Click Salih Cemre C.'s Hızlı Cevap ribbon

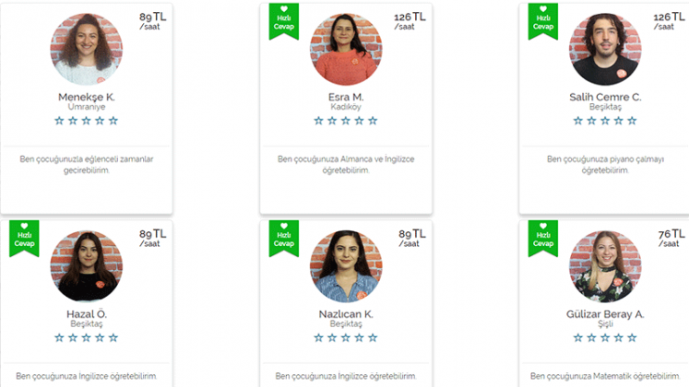tap(543, 21)
